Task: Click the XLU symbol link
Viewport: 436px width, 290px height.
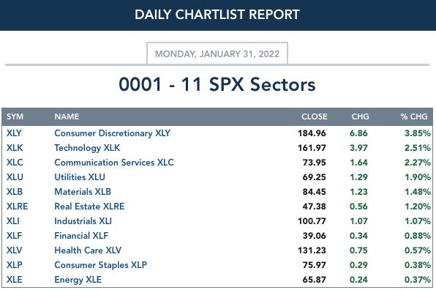Action: point(15,177)
